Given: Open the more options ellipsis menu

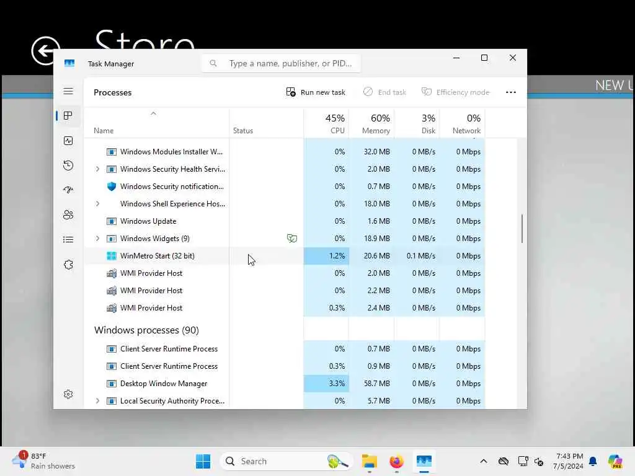Looking at the screenshot, I should click(511, 92).
